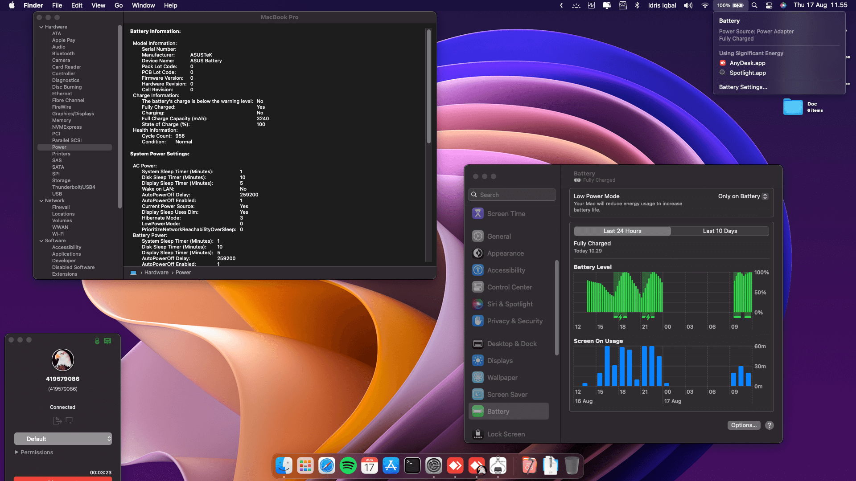The image size is (856, 481).
Task: Click the System Settings search field
Action: tap(512, 195)
